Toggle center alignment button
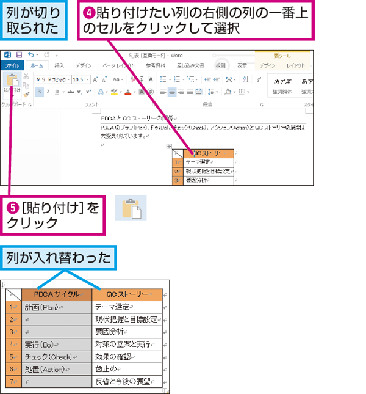Viewport: 366px width, 394px height. coord(172,92)
